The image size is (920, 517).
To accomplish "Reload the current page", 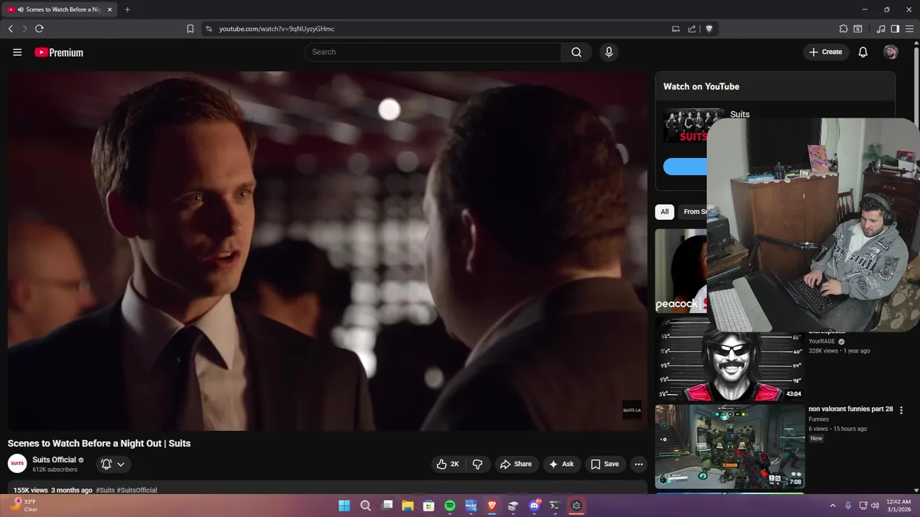I will 40,29.
